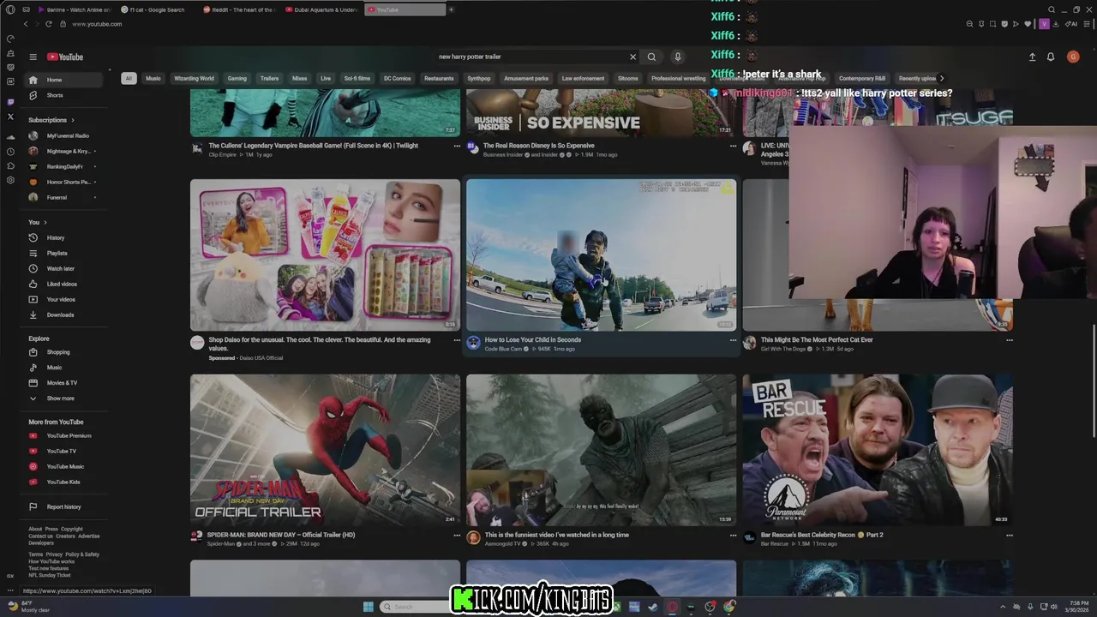Open the Asmongold TV channel name
This screenshot has height=617, width=1097.
tap(503, 544)
